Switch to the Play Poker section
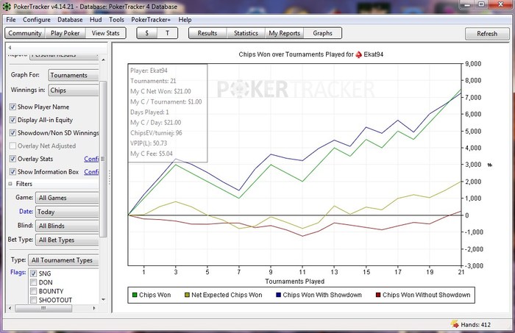The height and width of the screenshot is (333, 515). click(65, 33)
